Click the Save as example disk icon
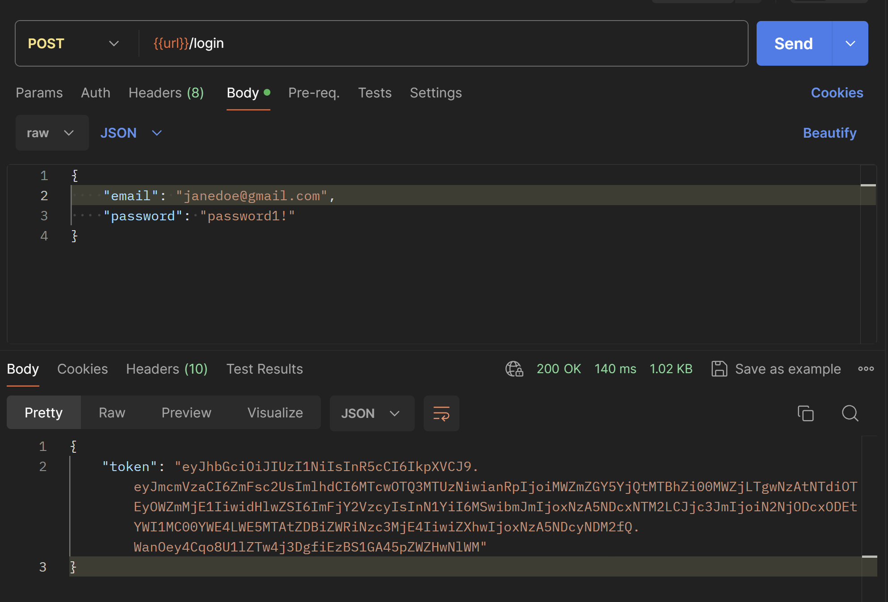Viewport: 888px width, 602px height. tap(719, 369)
